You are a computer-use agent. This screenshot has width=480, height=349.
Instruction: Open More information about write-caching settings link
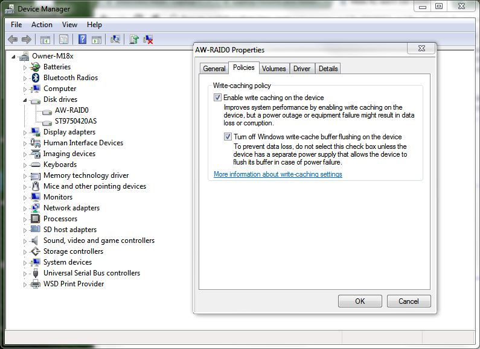(x=278, y=174)
